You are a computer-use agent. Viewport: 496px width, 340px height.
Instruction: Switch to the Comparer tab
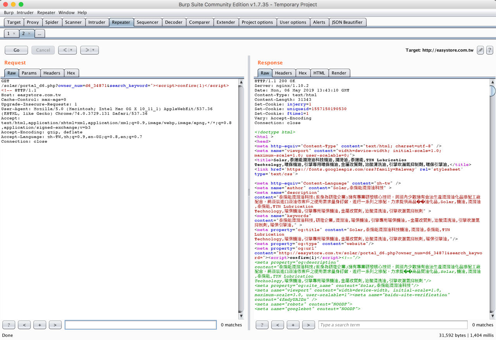click(x=200, y=22)
